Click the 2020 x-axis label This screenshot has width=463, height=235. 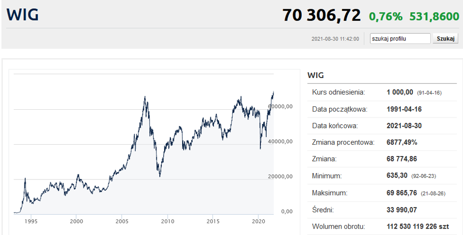[258, 221]
